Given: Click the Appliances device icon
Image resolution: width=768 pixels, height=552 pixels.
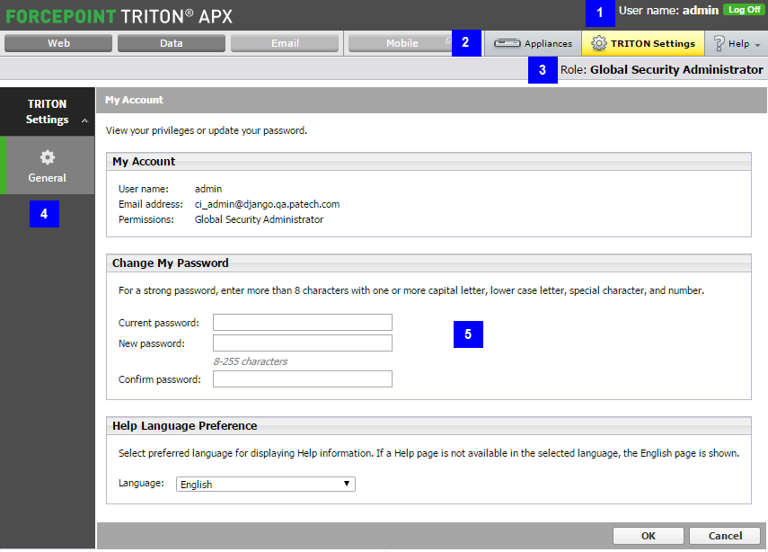Looking at the screenshot, I should [x=507, y=43].
